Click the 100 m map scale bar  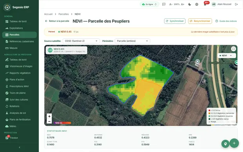click(62, 123)
